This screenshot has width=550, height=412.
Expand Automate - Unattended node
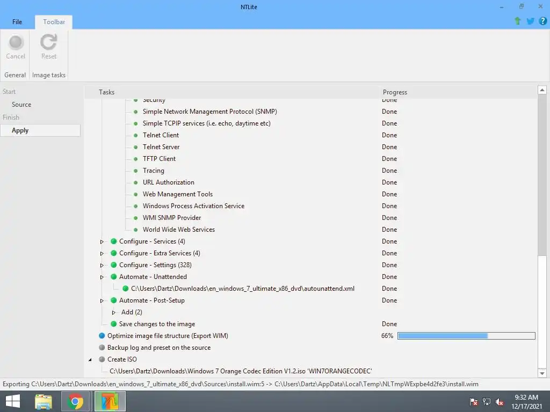click(x=102, y=277)
